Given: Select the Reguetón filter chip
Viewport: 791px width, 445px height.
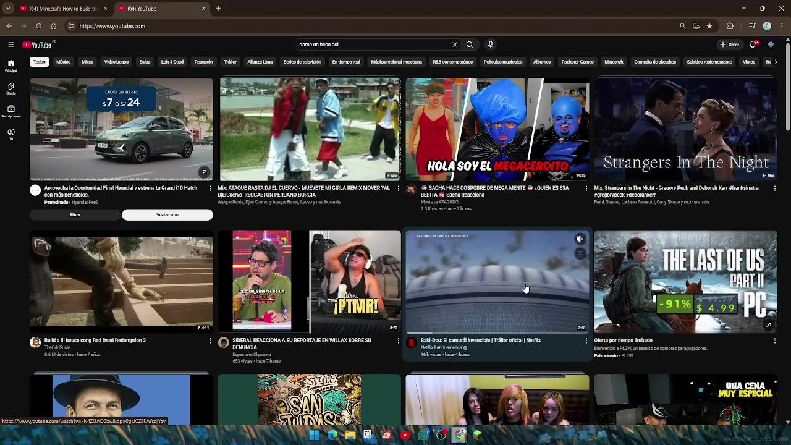Looking at the screenshot, I should click(x=203, y=62).
